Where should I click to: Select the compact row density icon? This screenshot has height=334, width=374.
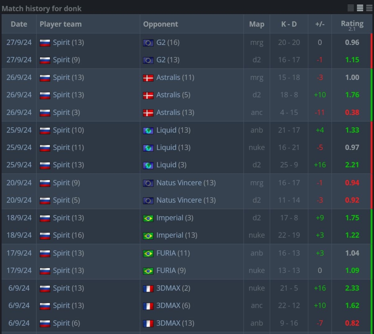pyautogui.click(x=351, y=8)
